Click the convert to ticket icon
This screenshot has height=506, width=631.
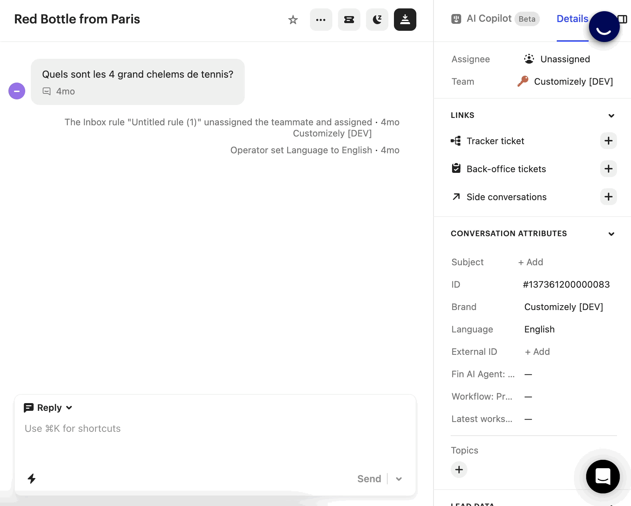(x=349, y=20)
